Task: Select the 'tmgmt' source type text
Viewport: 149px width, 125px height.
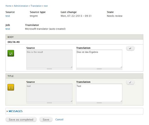Action: pos(34,16)
